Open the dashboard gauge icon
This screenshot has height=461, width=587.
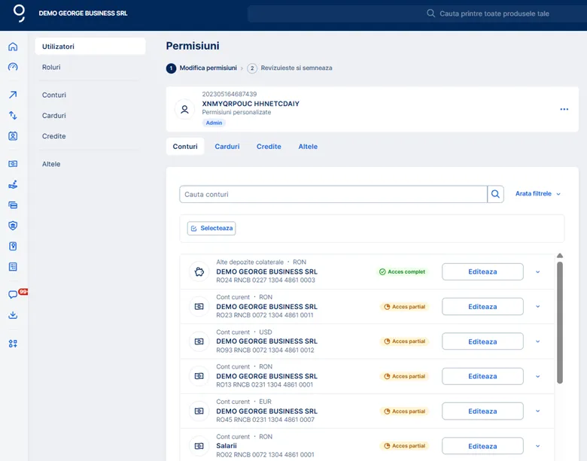pyautogui.click(x=13, y=67)
